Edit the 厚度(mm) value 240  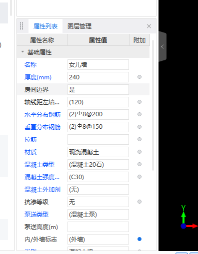[98, 77]
